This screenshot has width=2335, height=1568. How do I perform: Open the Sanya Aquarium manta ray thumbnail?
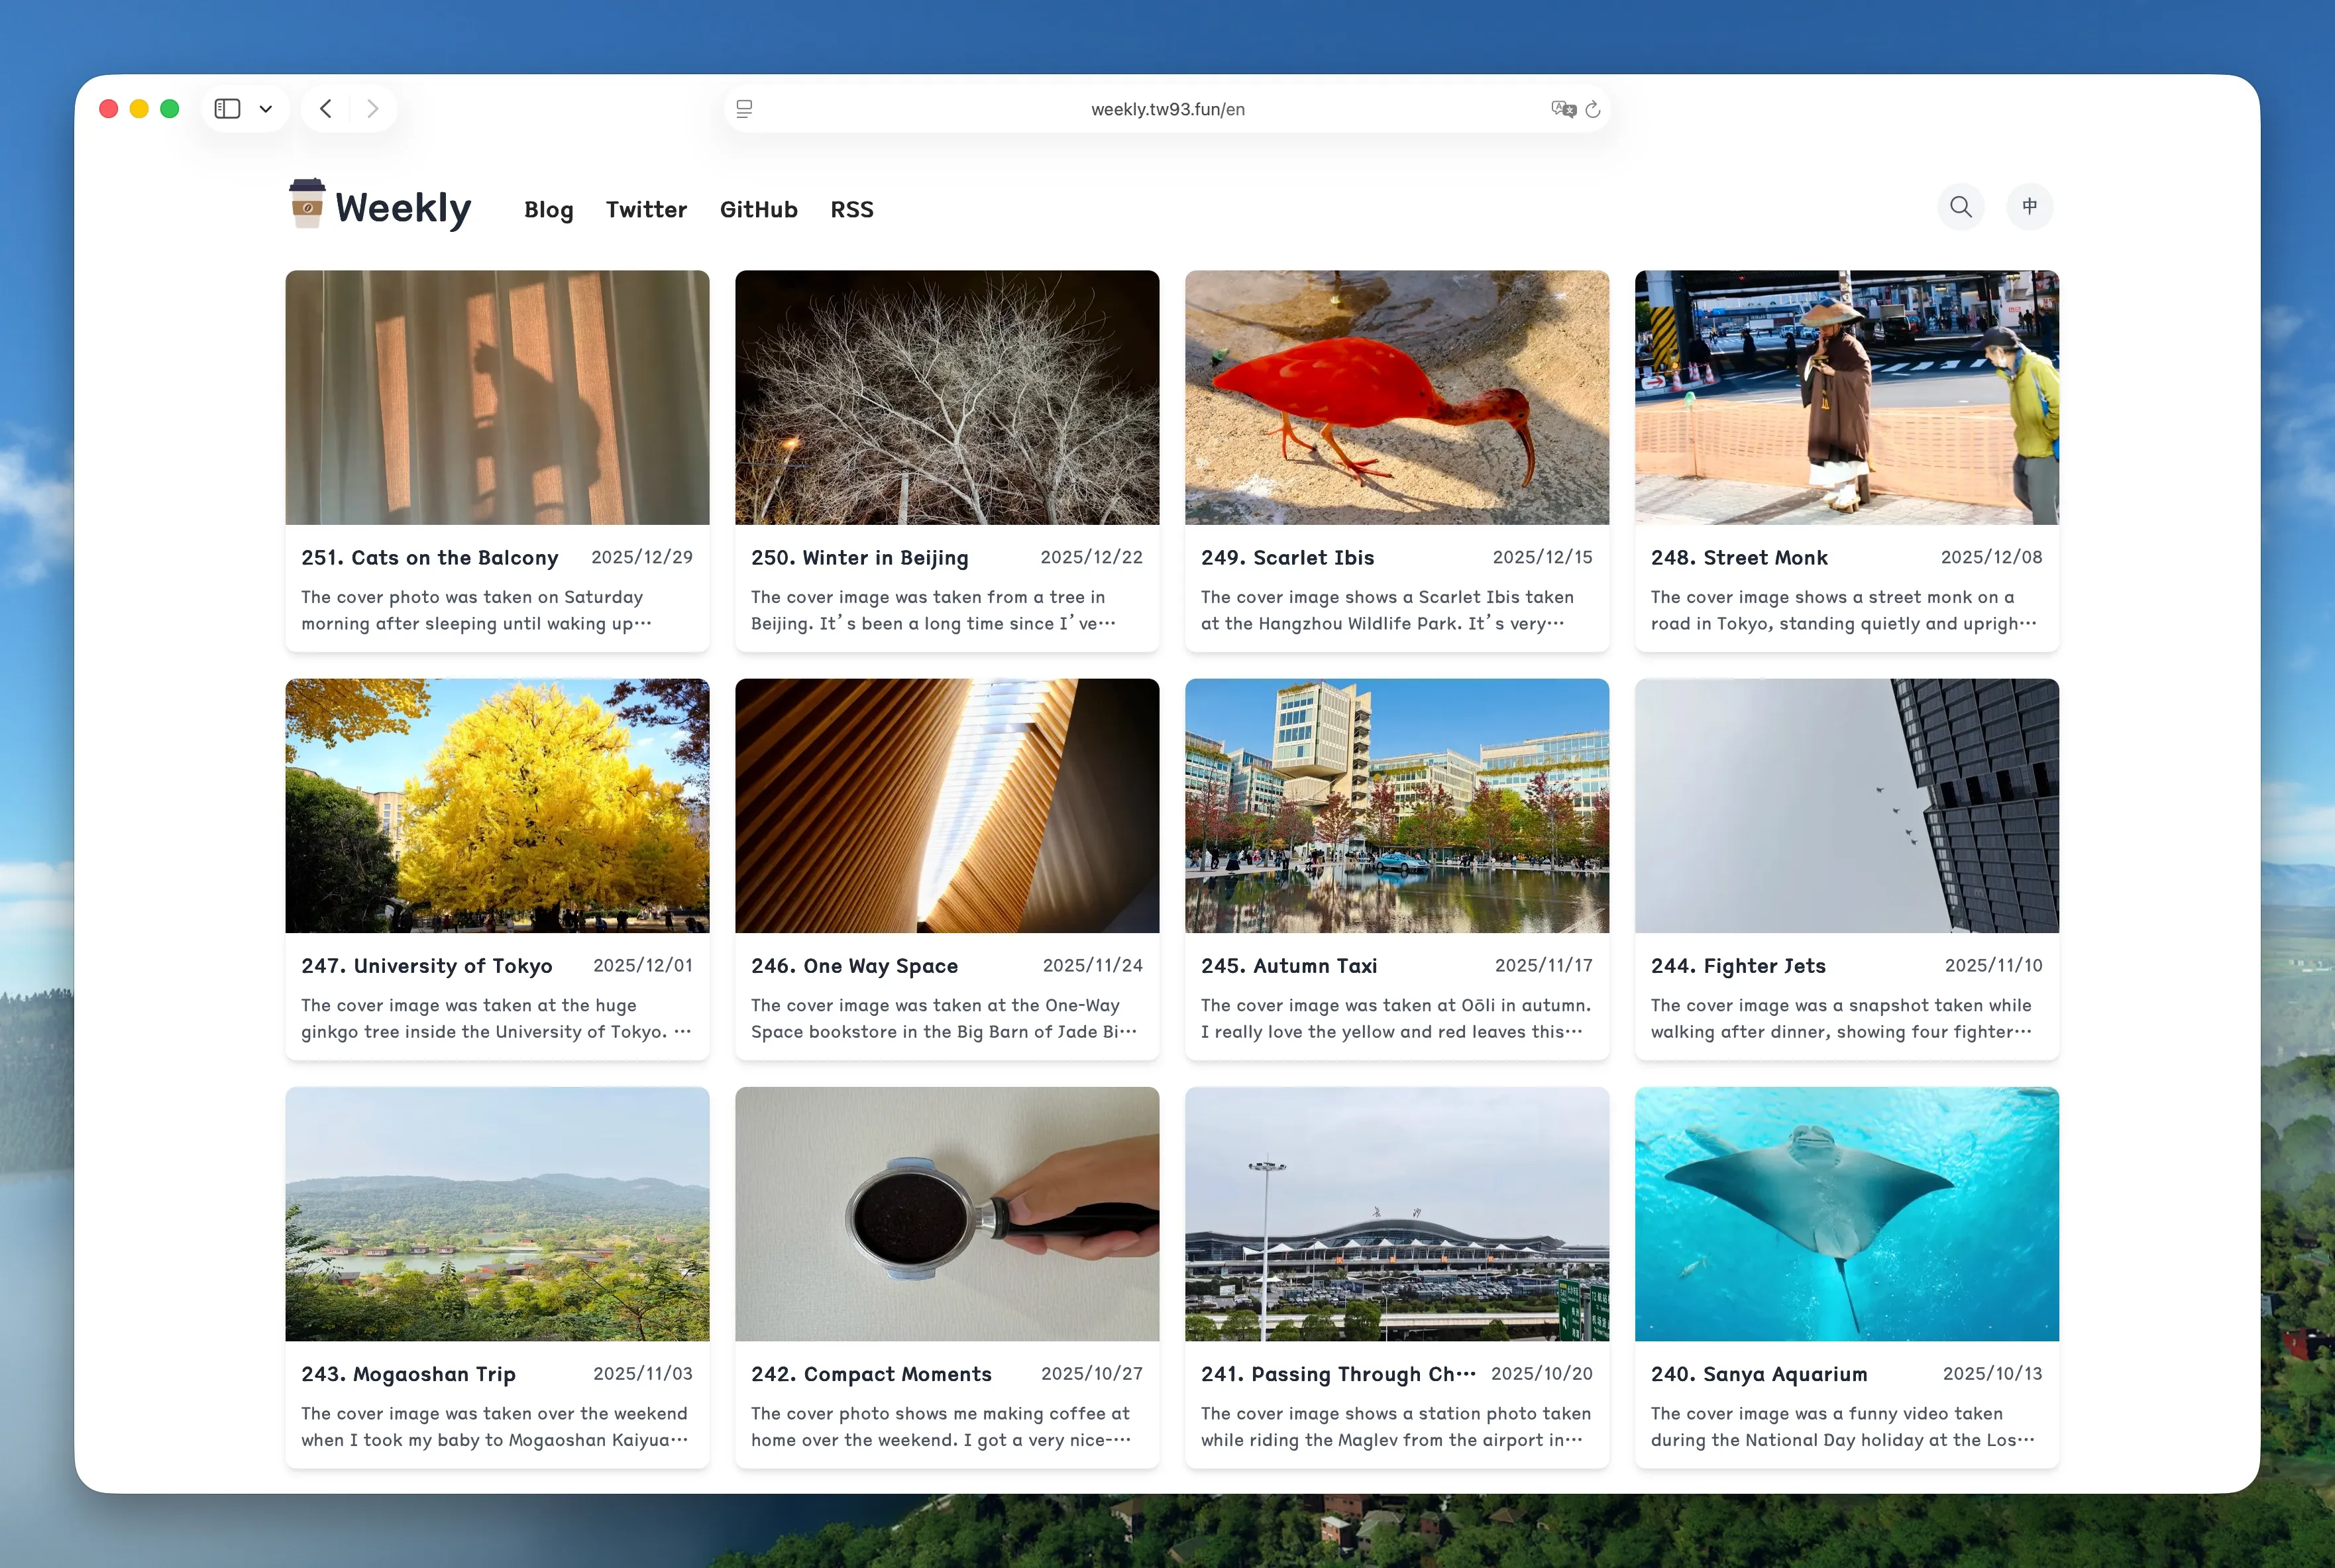tap(1846, 1213)
